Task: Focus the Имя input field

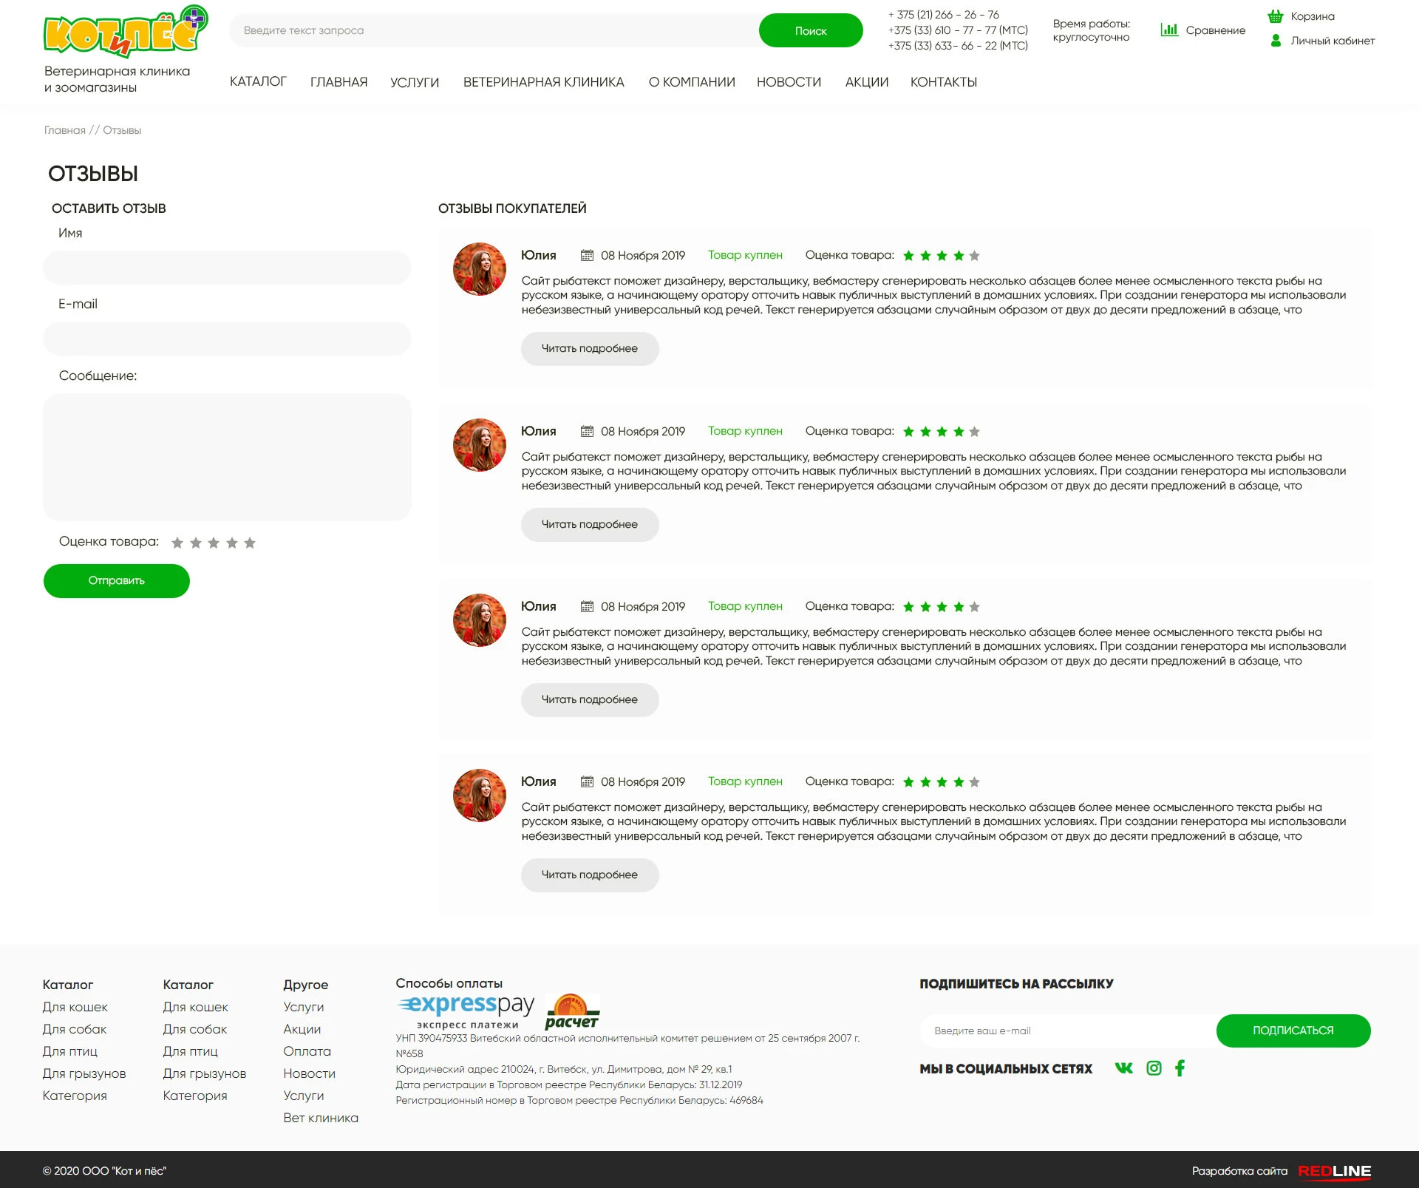Action: click(227, 268)
